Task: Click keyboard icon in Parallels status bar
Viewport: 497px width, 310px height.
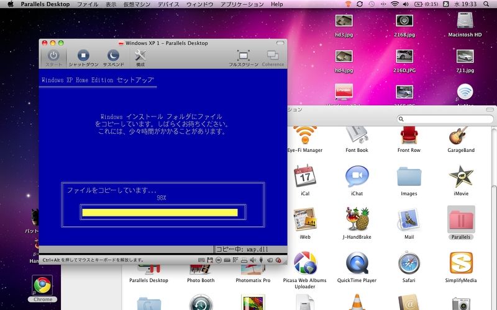Action: (201, 260)
